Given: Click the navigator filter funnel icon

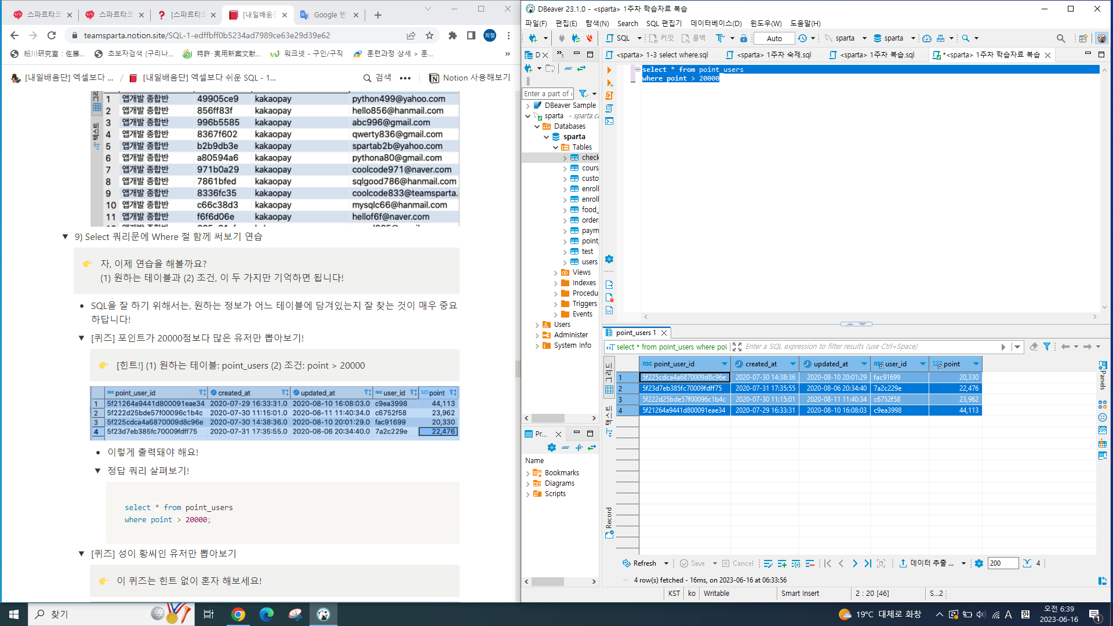Looking at the screenshot, I should [x=583, y=93].
